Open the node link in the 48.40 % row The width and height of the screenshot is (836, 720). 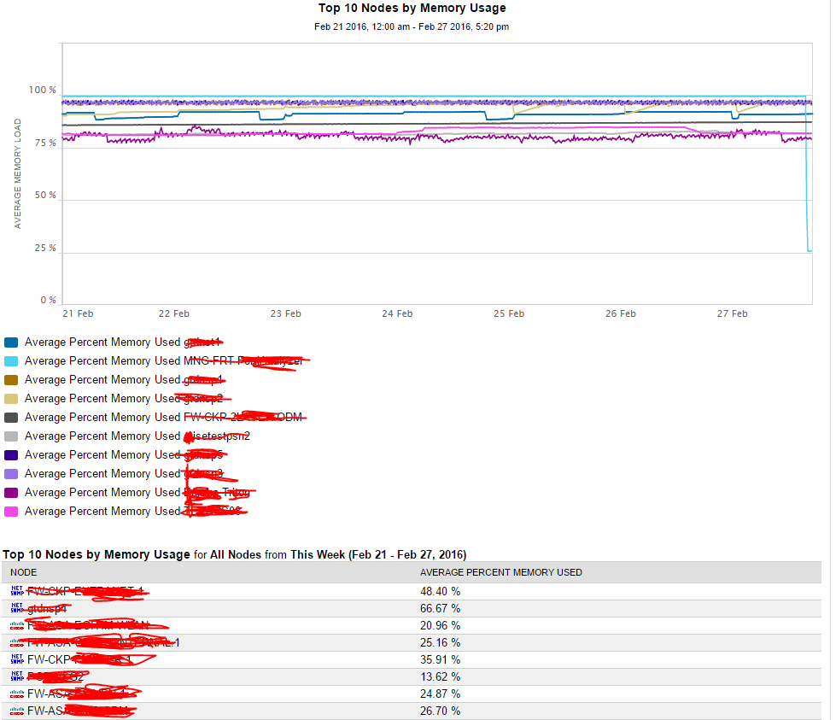[x=86, y=591]
